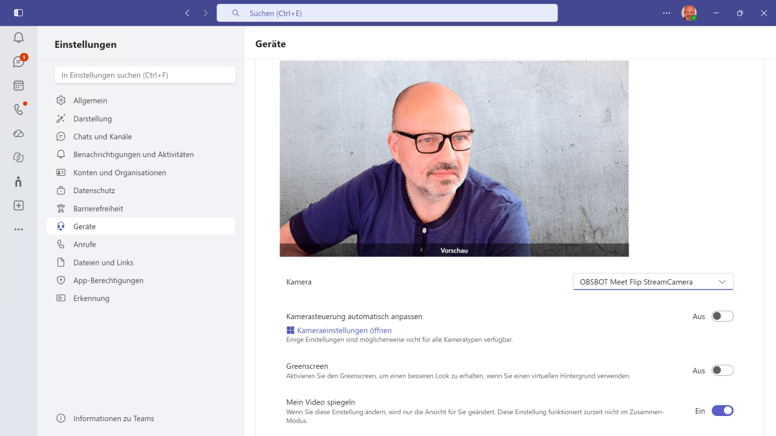Open the OneDrive cloud icon in the left rail
The width and height of the screenshot is (776, 436).
pos(18,133)
